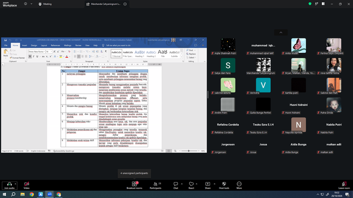
Task: Open Windows Start menu
Action: click(x=4, y=194)
